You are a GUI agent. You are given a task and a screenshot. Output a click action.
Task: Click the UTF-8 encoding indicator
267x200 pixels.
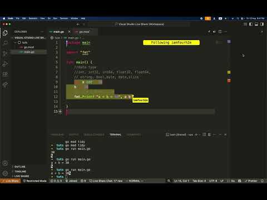point(212,181)
